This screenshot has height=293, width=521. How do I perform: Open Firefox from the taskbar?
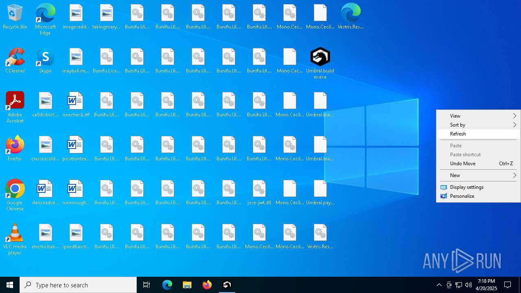point(207,285)
